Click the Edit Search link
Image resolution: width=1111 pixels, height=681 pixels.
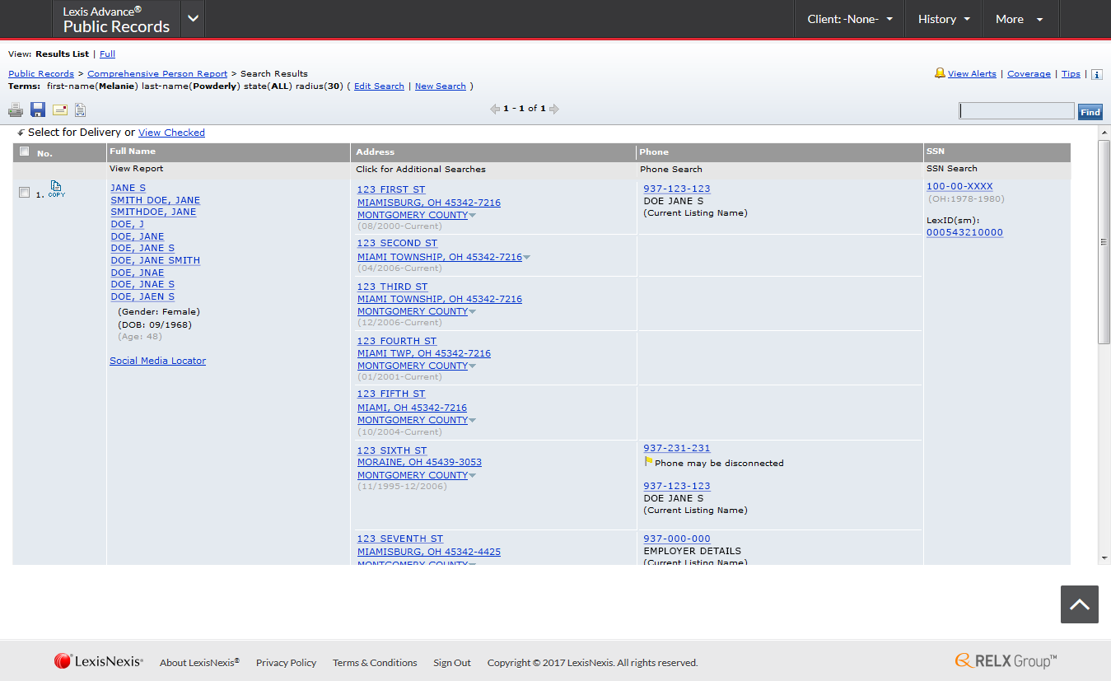[379, 86]
